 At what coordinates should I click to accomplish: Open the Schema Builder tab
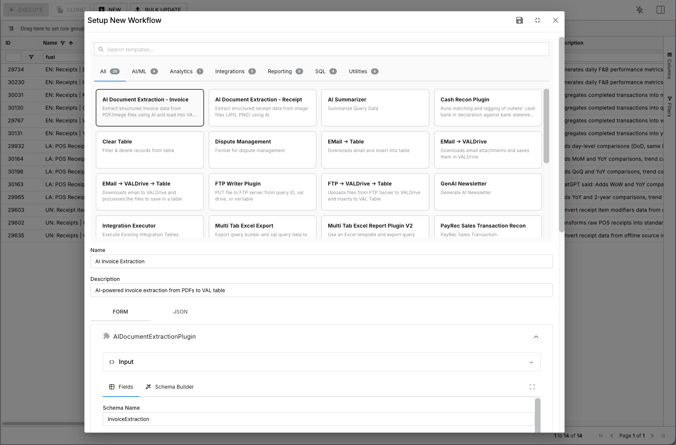pos(170,387)
